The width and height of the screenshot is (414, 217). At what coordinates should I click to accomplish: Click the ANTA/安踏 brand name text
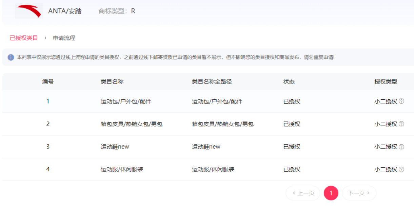65,11
